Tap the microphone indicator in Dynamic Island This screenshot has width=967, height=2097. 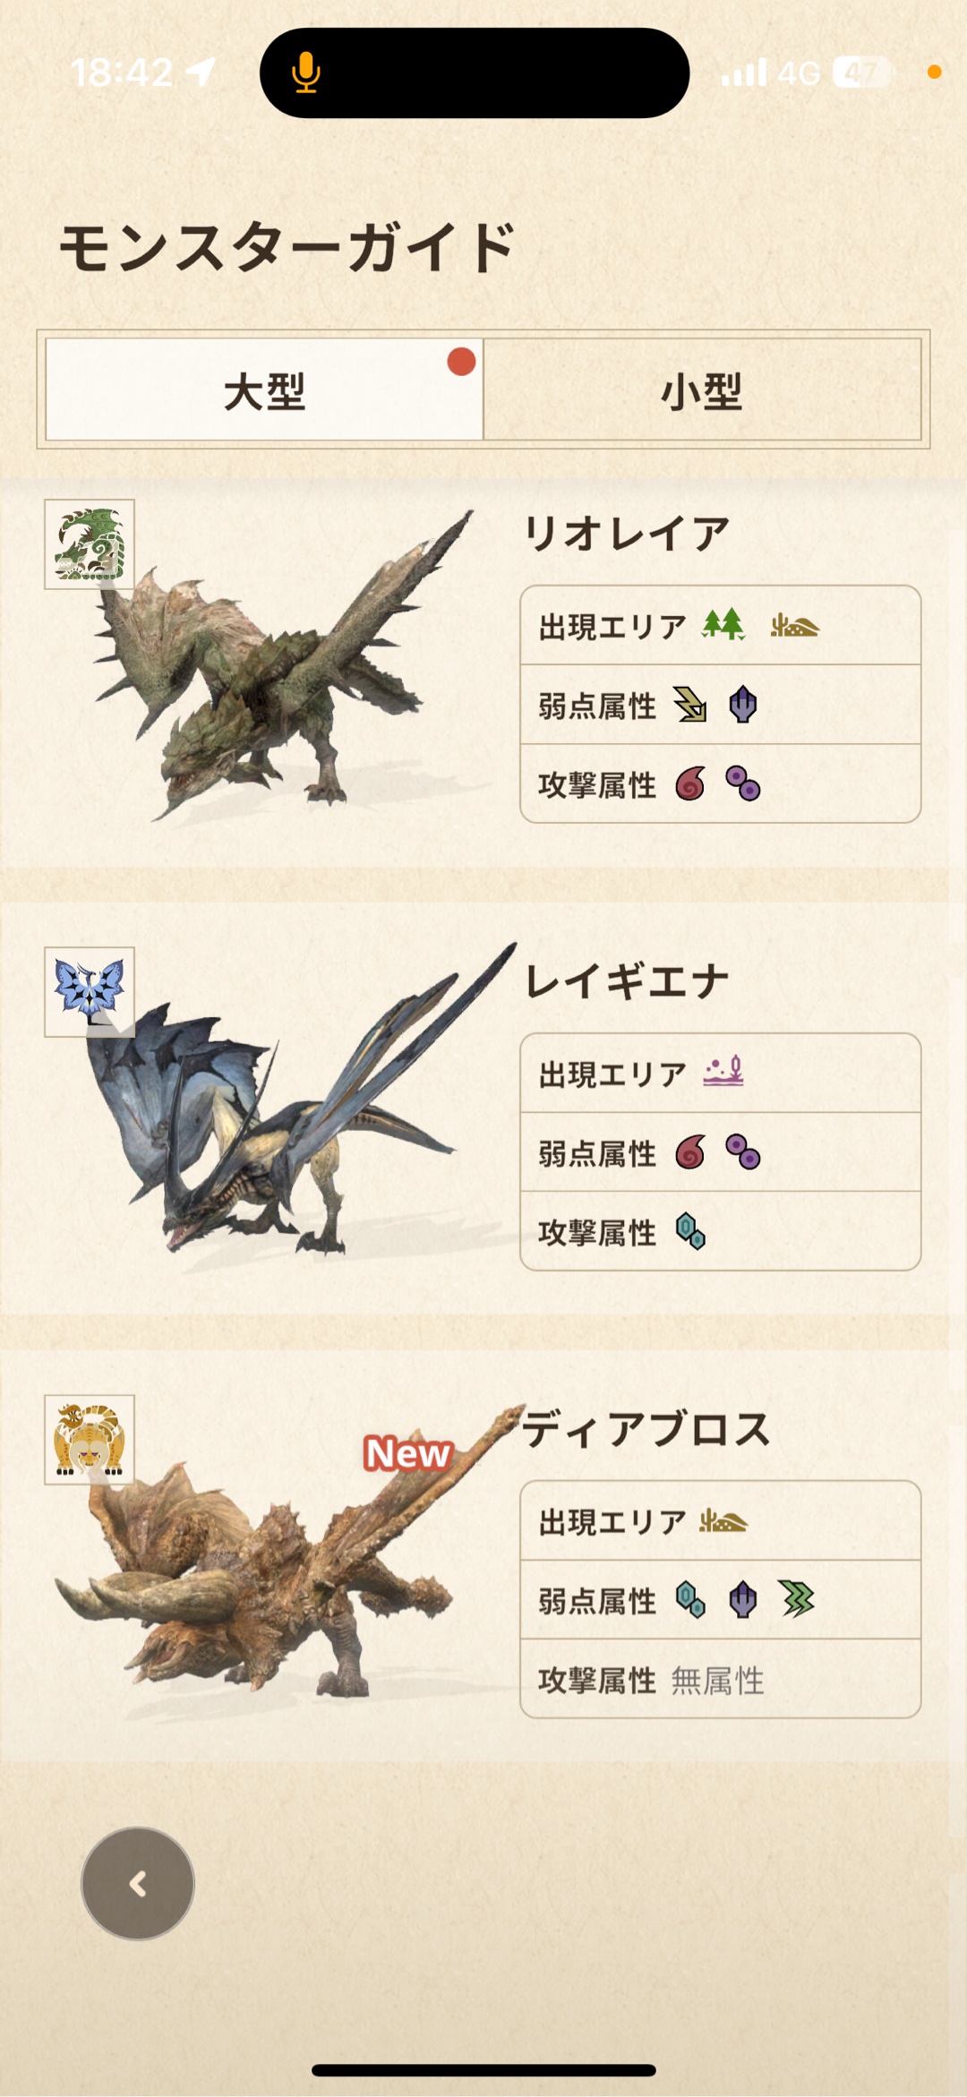click(306, 73)
